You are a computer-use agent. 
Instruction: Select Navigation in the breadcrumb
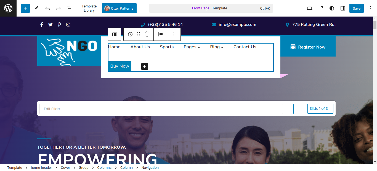tap(150, 168)
